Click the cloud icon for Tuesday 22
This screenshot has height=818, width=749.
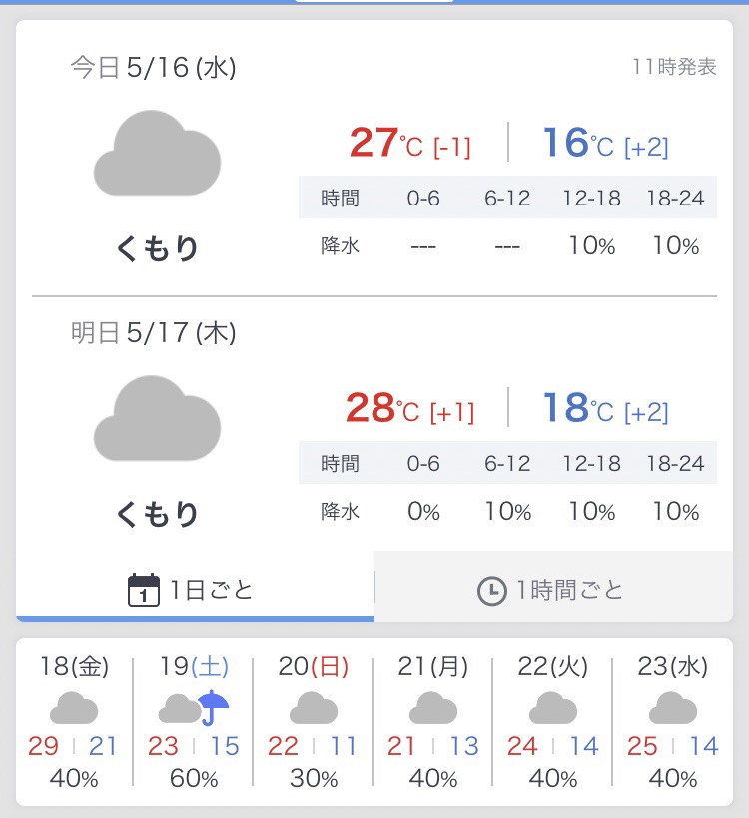(x=553, y=708)
